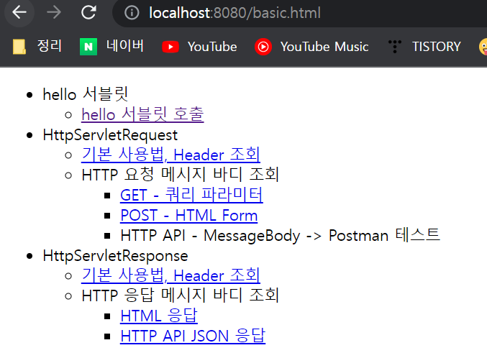Click 'HTTP 응답 메시지 바디 조회' text

pos(181,295)
